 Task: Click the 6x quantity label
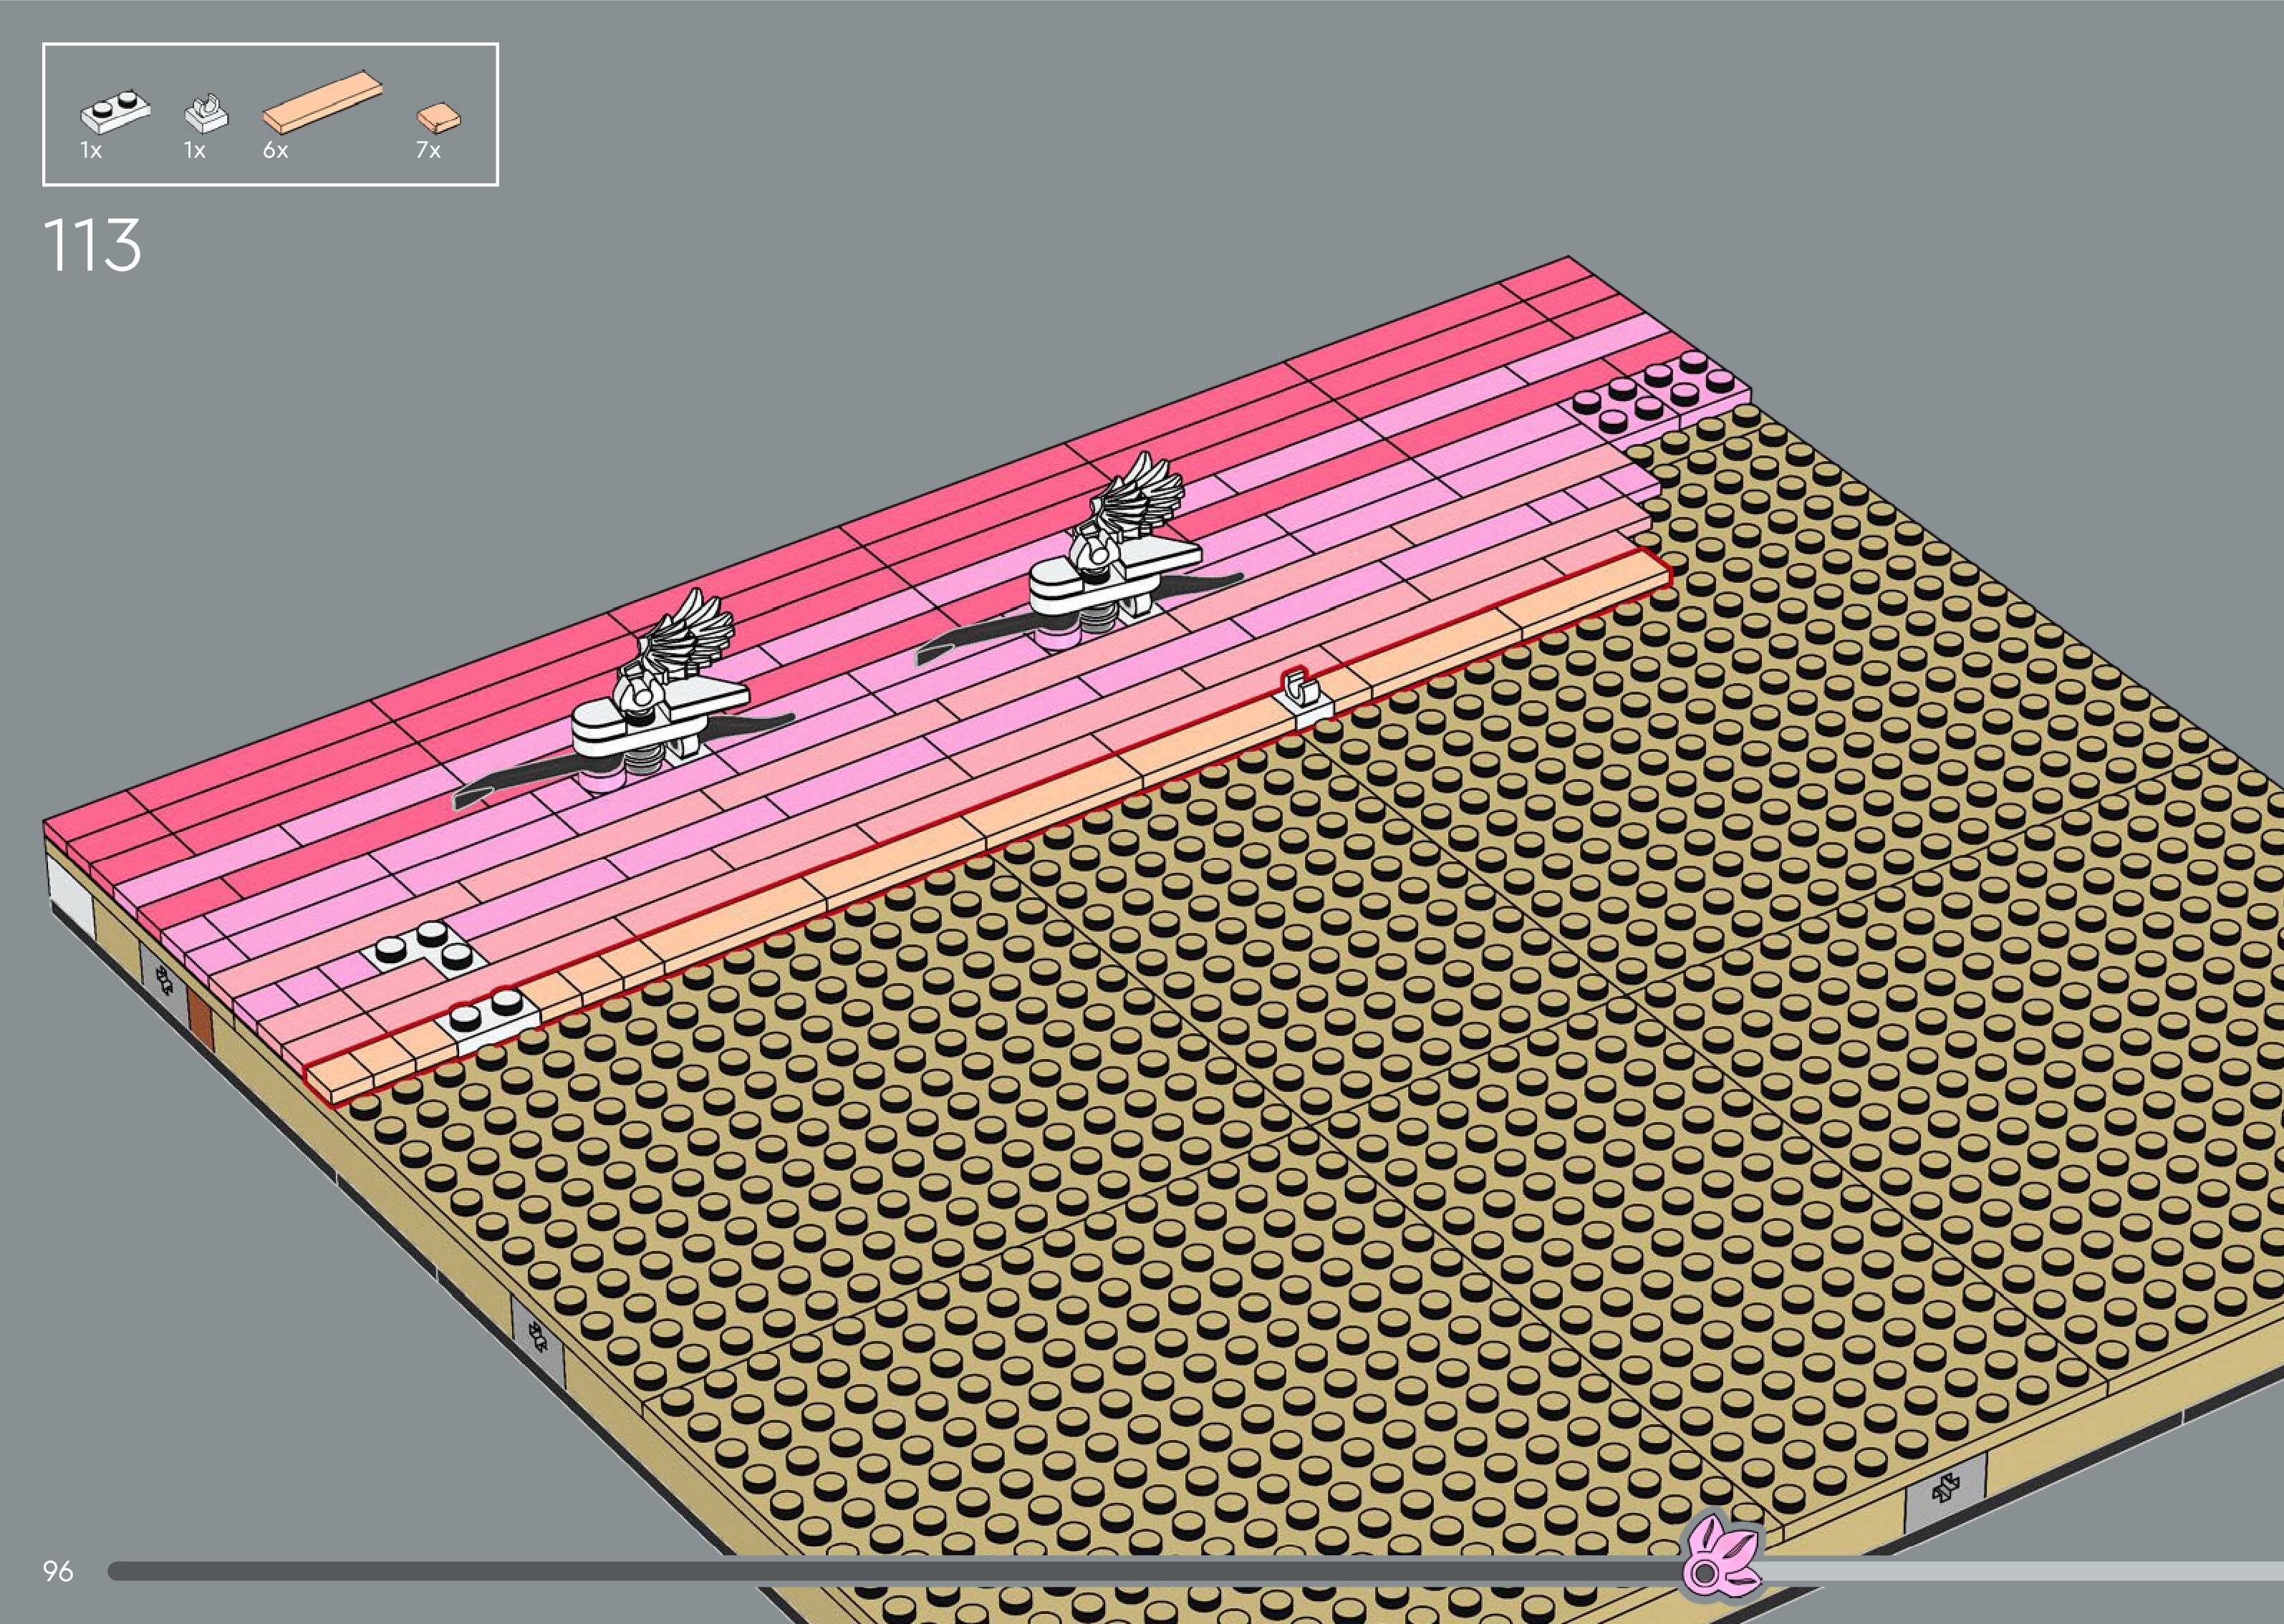click(x=276, y=151)
